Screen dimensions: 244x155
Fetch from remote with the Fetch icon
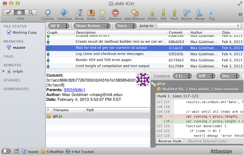tap(152, 14)
